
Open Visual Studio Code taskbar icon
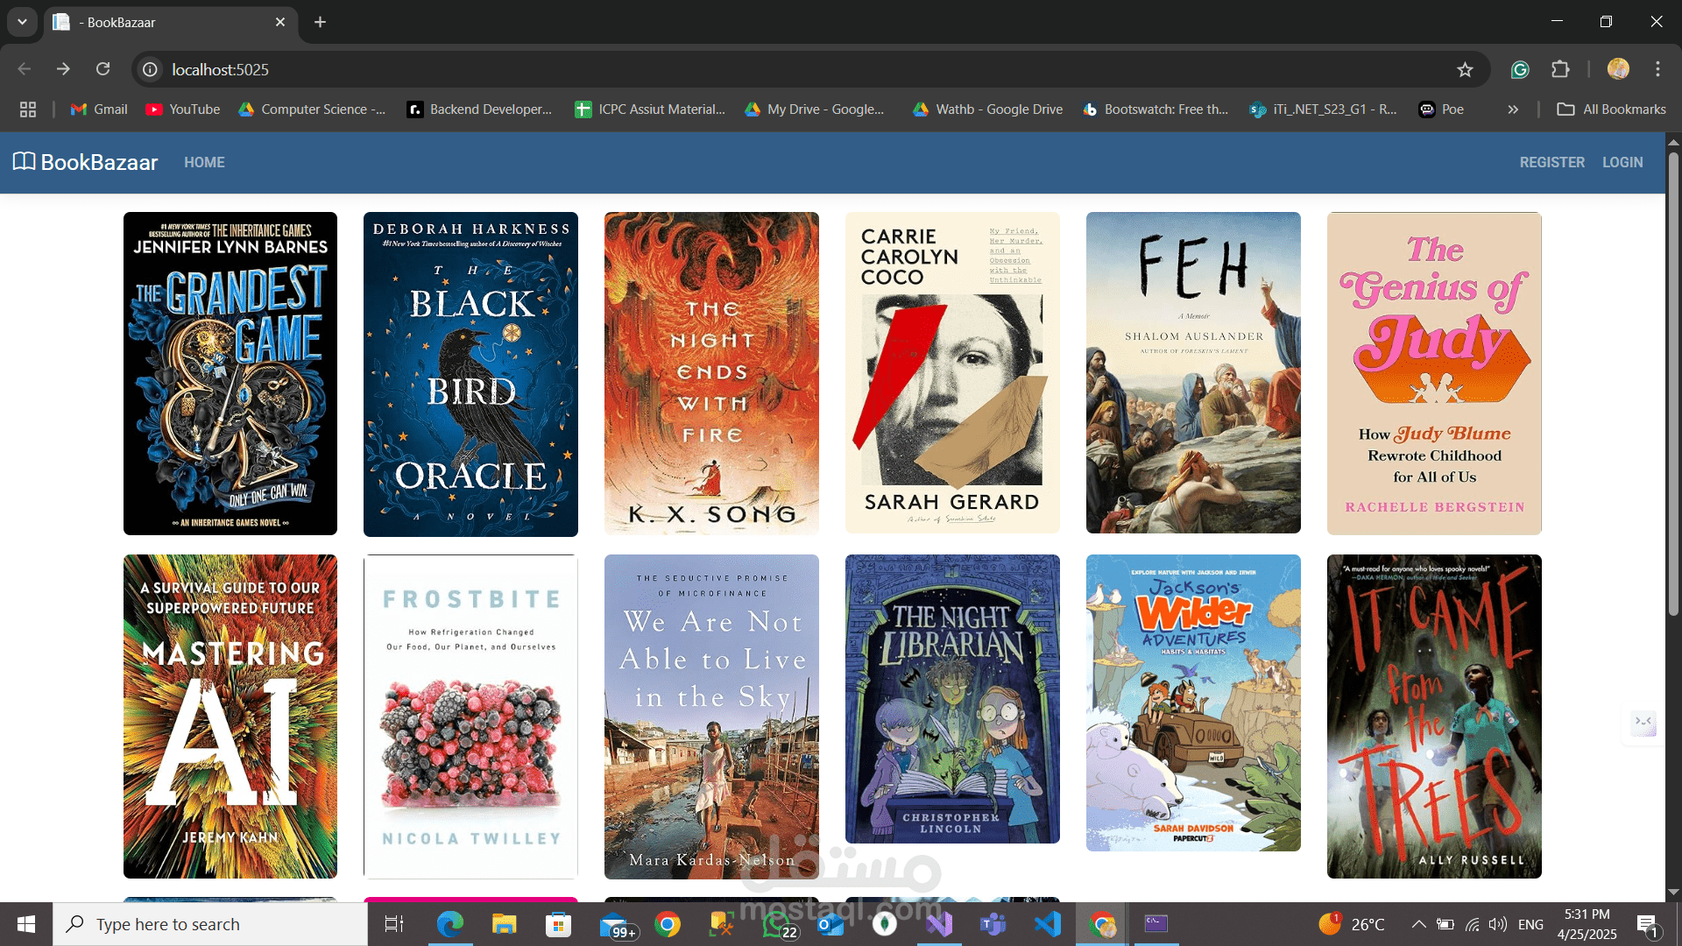[1048, 924]
